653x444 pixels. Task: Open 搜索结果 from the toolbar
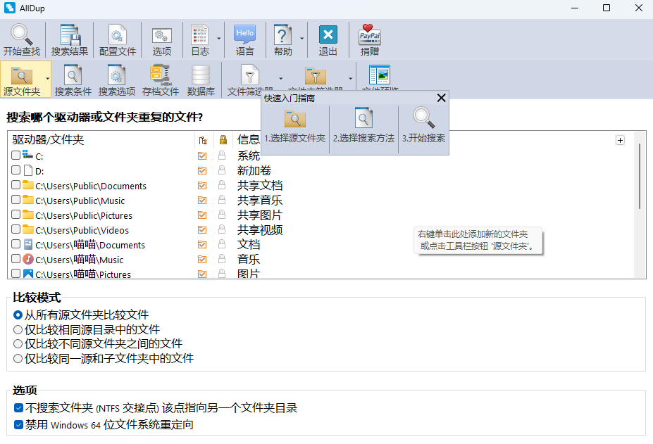[x=70, y=35]
